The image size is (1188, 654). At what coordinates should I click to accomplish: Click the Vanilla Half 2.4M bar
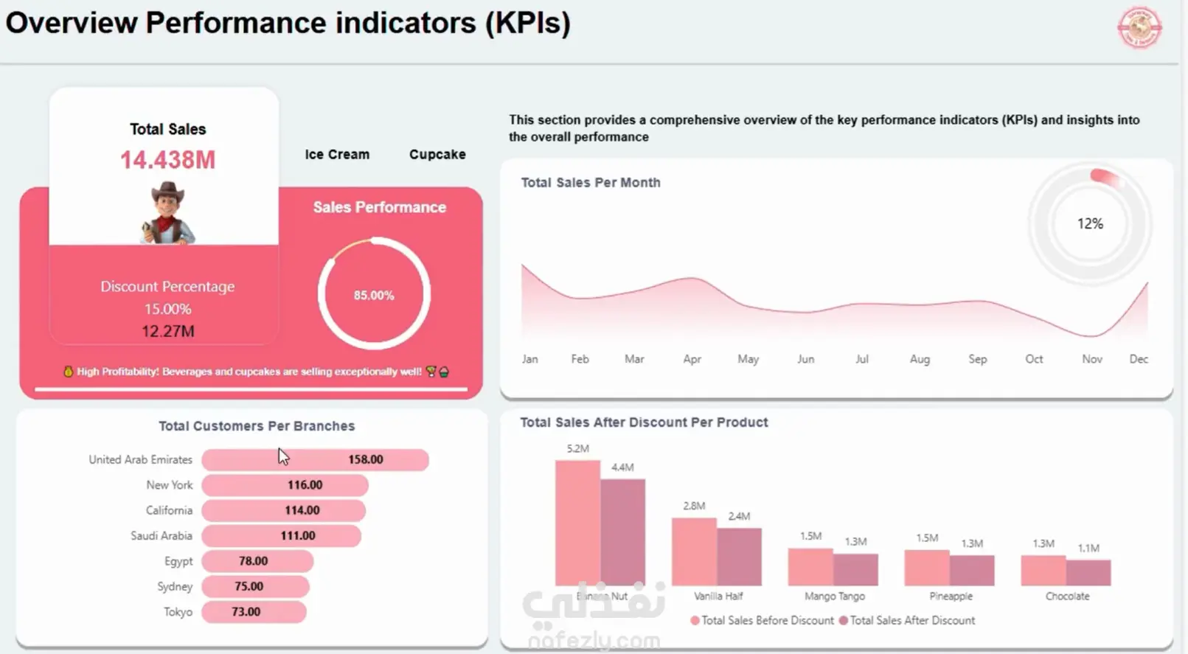click(x=739, y=557)
